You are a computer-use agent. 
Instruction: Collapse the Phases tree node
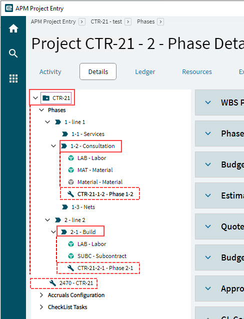pyautogui.click(x=41, y=110)
